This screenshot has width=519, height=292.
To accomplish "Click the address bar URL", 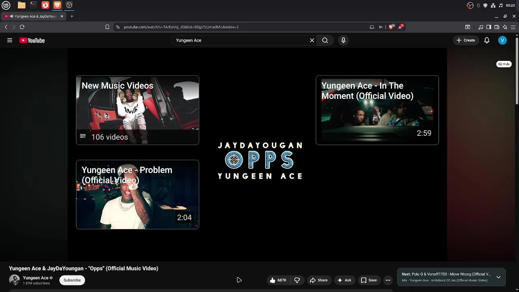I will point(181,27).
